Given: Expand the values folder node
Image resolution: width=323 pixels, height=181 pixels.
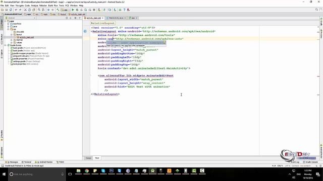Looking at the screenshot, I should pyautogui.click(x=11, y=42).
